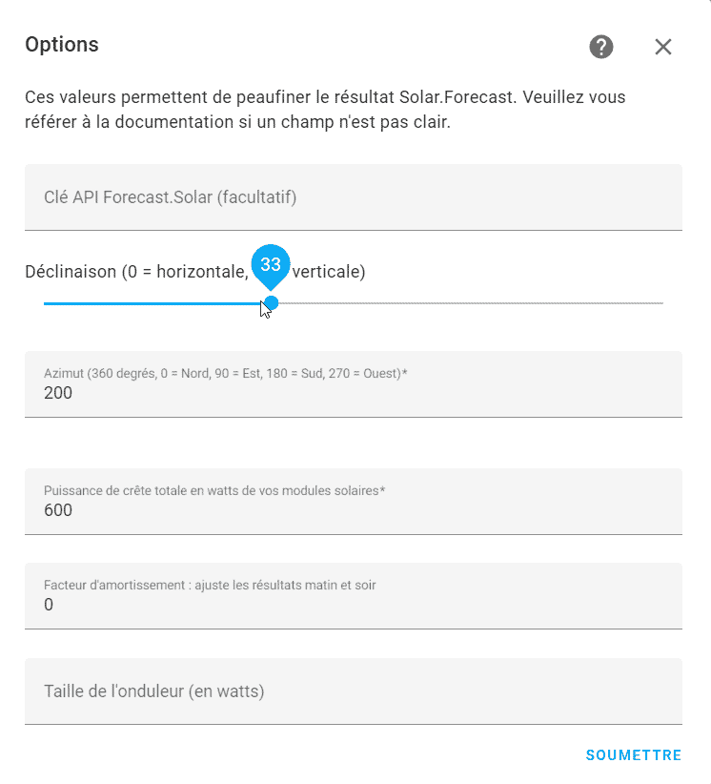
Task: Click the Azimut field label text
Action: [225, 374]
